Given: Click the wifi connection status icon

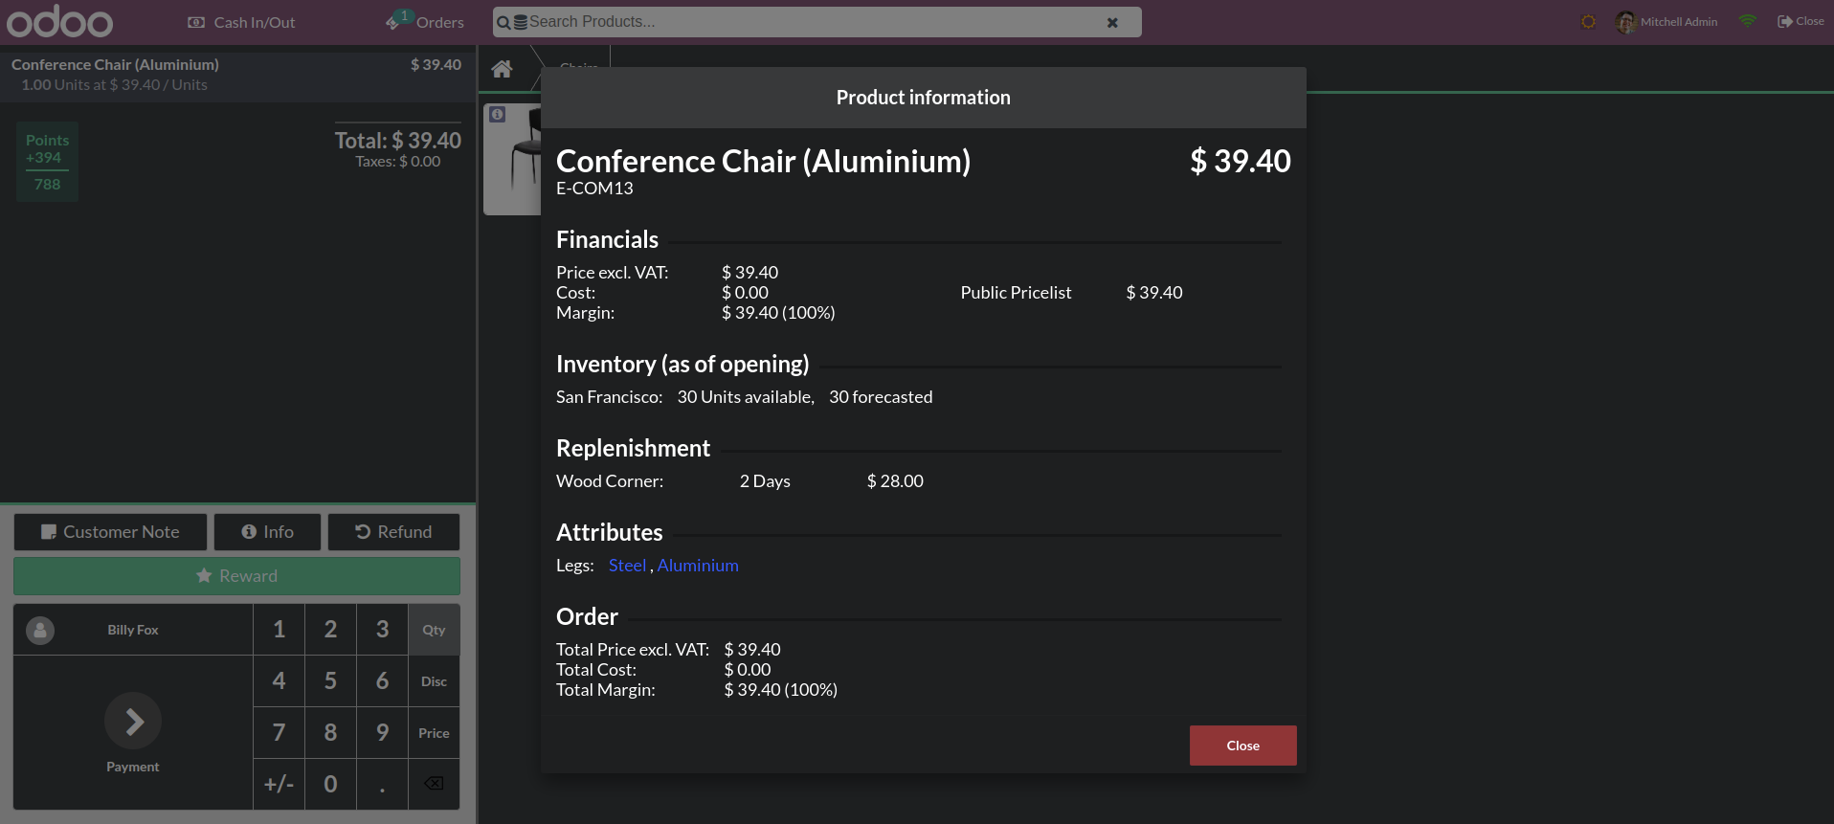Looking at the screenshot, I should pyautogui.click(x=1747, y=21).
